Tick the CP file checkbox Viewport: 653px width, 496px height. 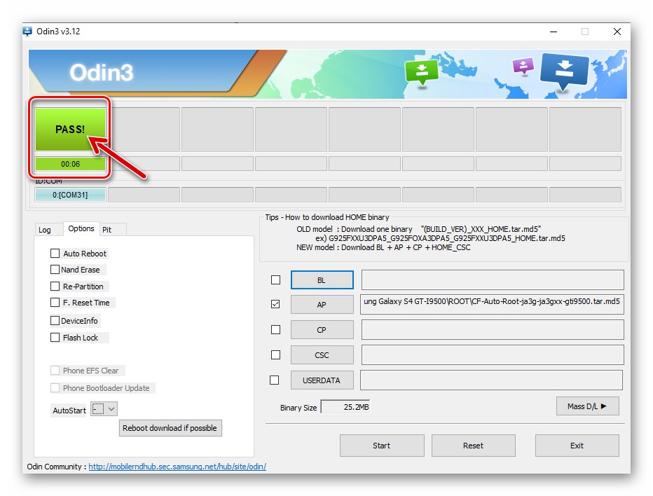point(275,330)
